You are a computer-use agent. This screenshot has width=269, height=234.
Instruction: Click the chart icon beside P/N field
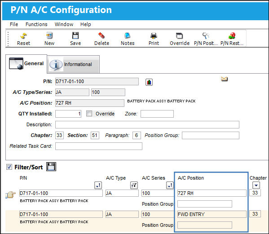(x=149, y=82)
